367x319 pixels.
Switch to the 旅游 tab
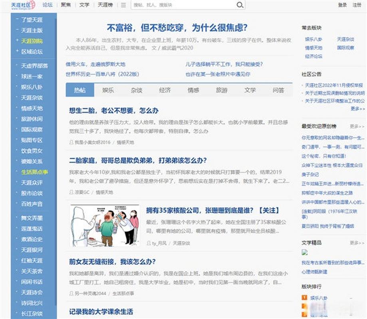click(x=222, y=91)
